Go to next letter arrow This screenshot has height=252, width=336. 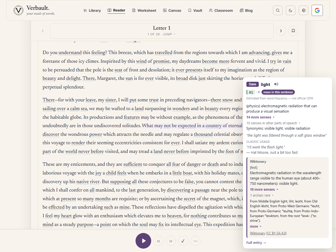pos(281,31)
